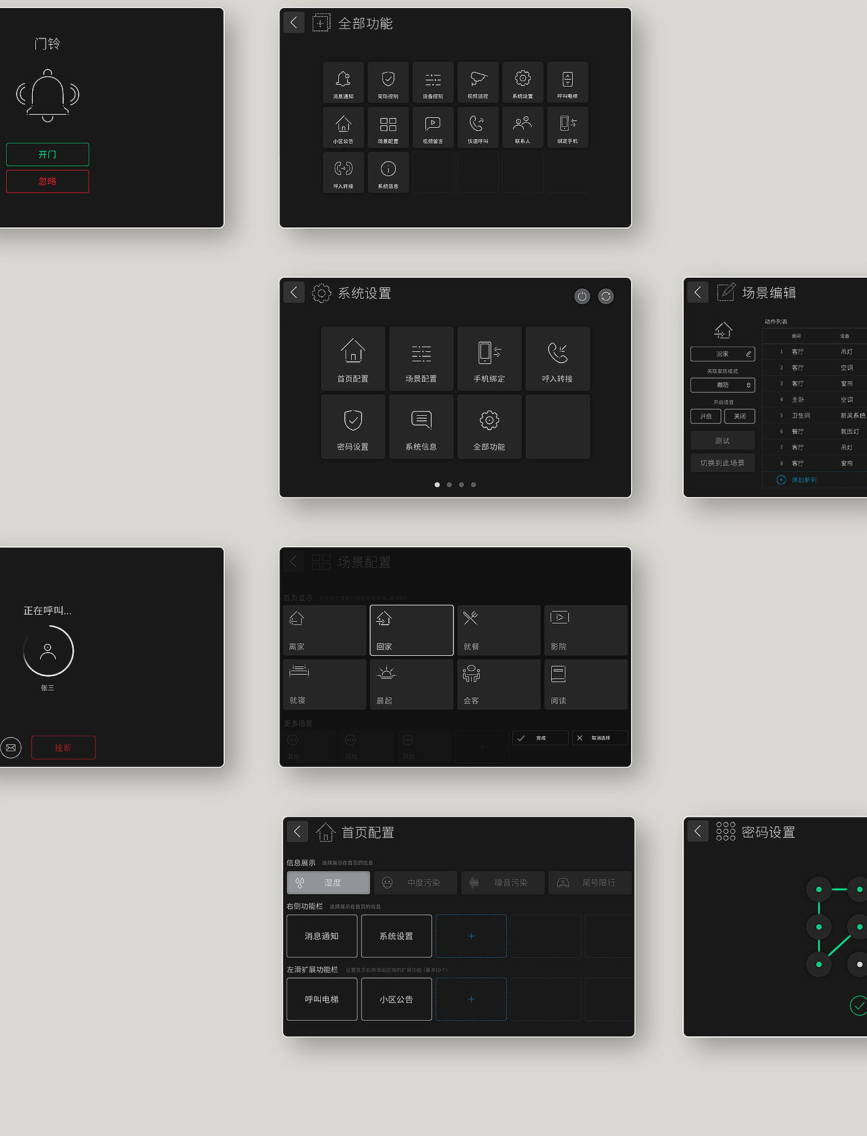Screen dimensions: 867x1136
Task: Open 设备控制 device control tile
Action: [433, 82]
